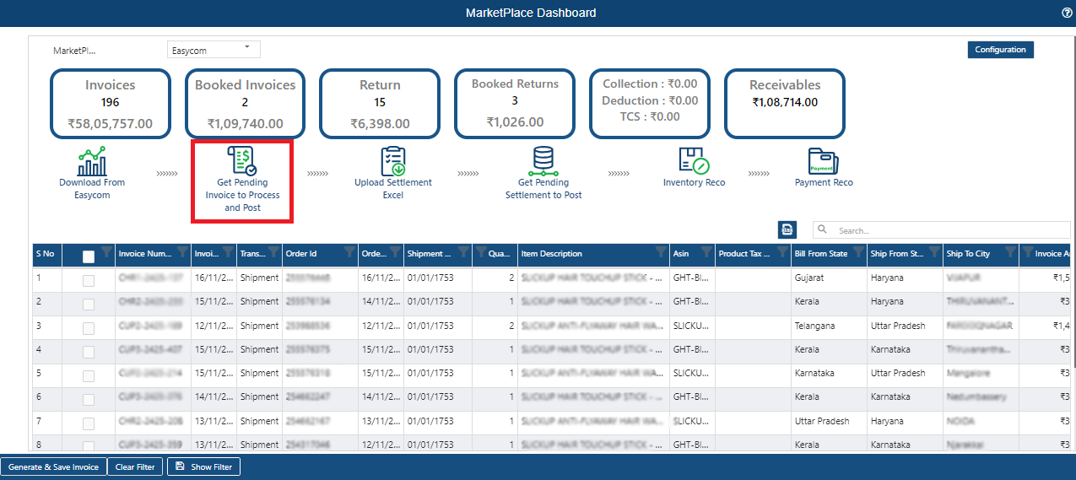Open help question mark icon in title bar

(1067, 13)
